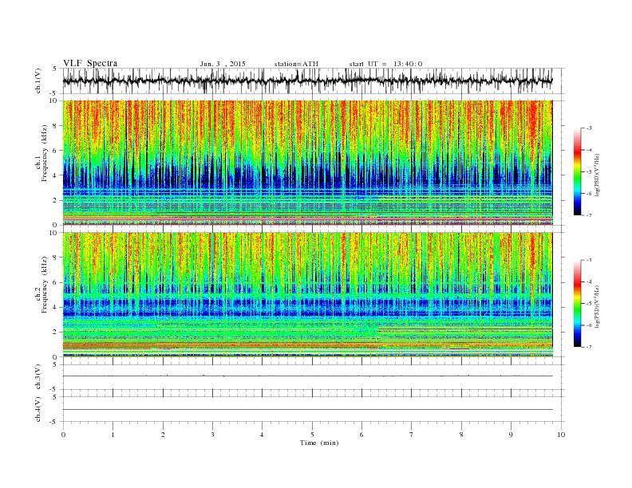Select the "ch.4(V)" axis label

click(38, 409)
